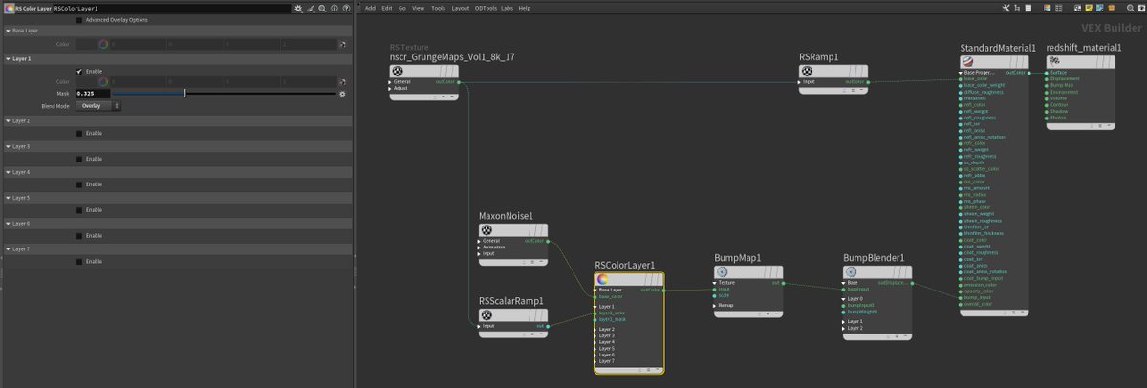Select the MaxonNoise1 node icon

pos(487,229)
